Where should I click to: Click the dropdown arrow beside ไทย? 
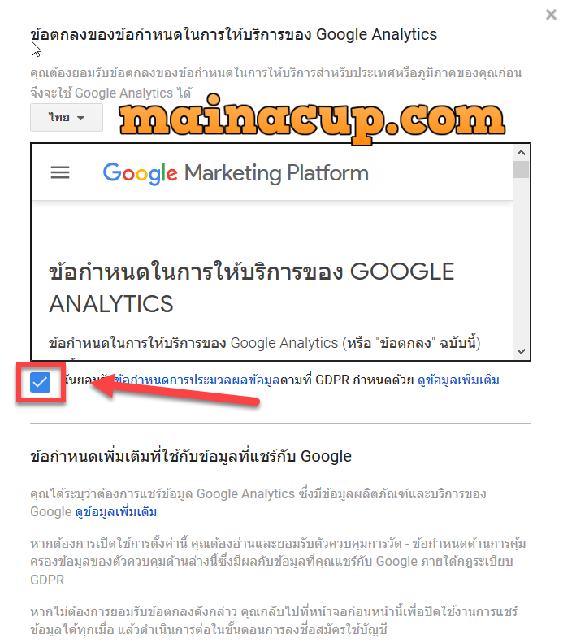point(80,118)
